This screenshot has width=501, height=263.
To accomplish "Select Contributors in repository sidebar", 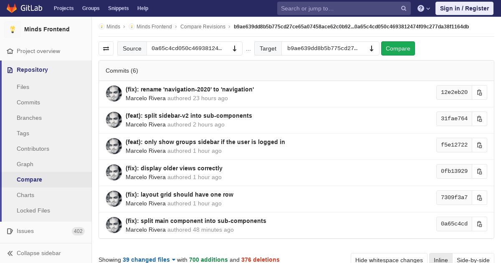I will pyautogui.click(x=33, y=149).
